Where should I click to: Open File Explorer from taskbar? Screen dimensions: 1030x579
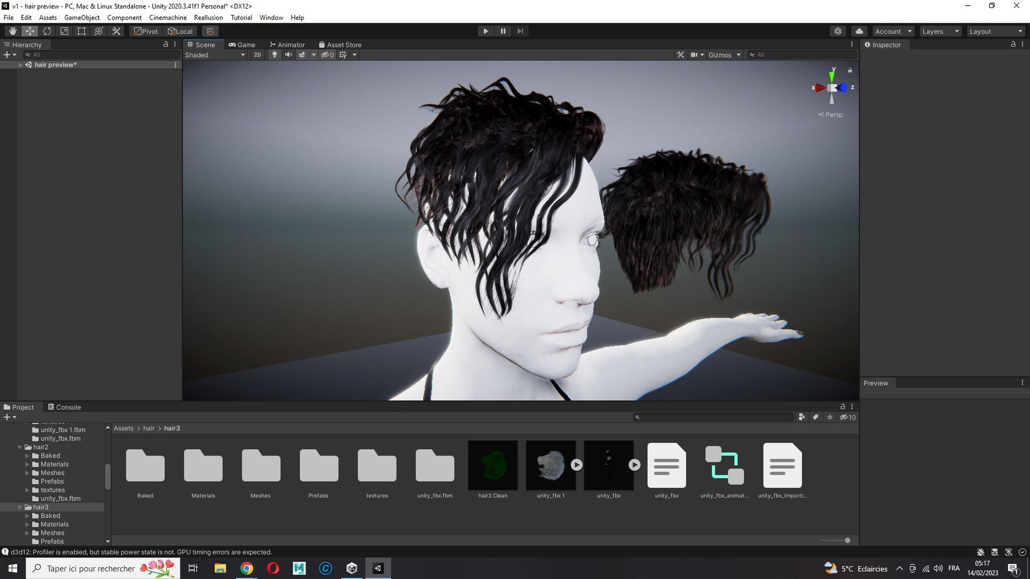point(220,568)
